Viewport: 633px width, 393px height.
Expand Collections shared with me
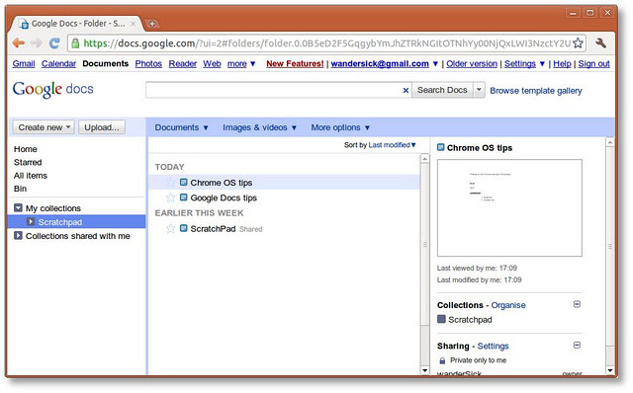pos(18,235)
